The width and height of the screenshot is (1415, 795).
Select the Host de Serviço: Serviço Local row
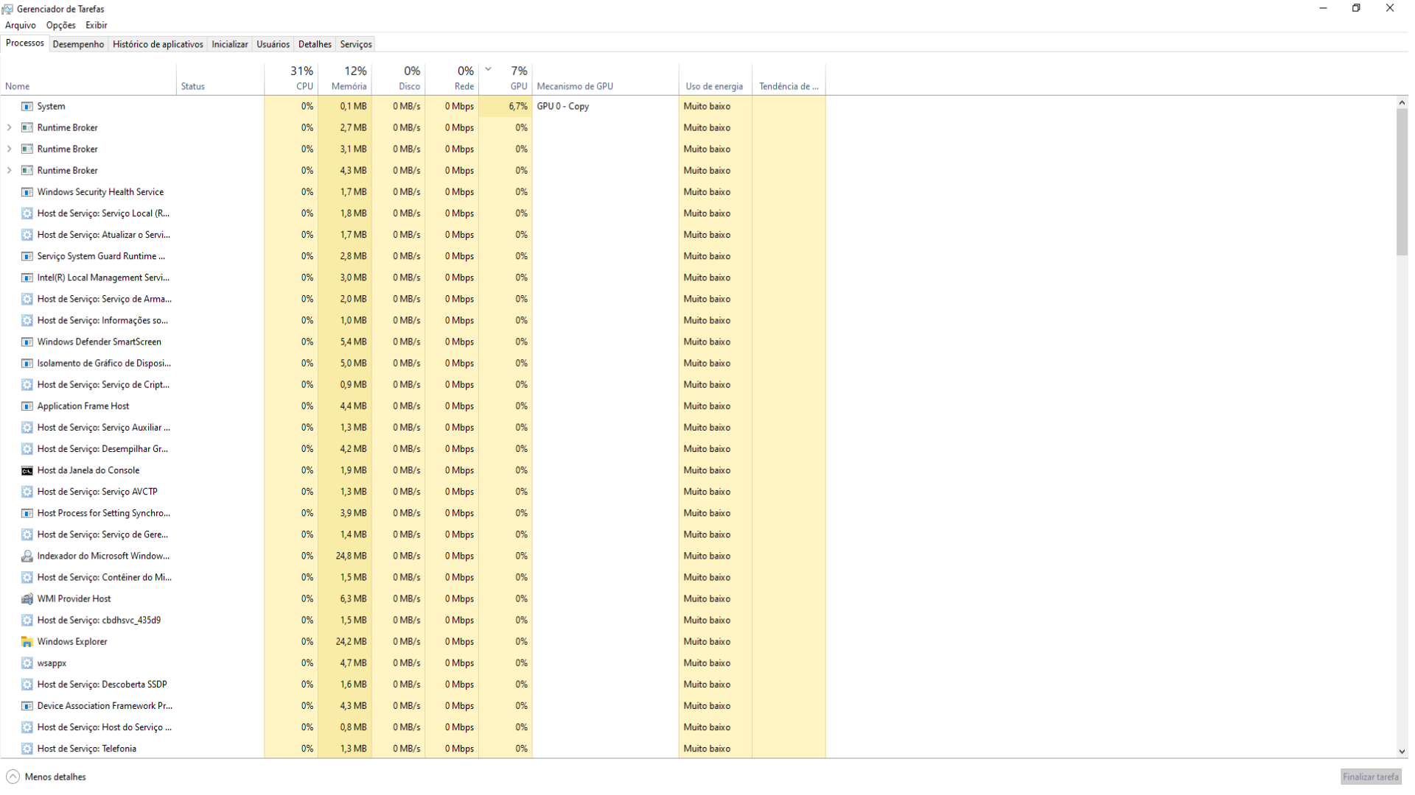pyautogui.click(x=413, y=213)
